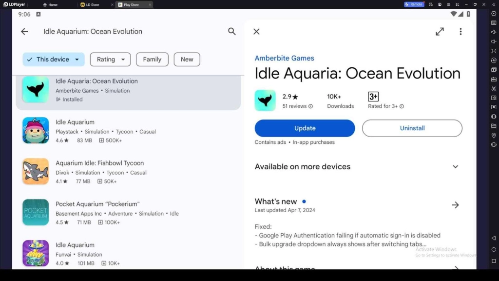Click the fullscreen sidebar icon
The height and width of the screenshot is (281, 499).
tap(494, 51)
